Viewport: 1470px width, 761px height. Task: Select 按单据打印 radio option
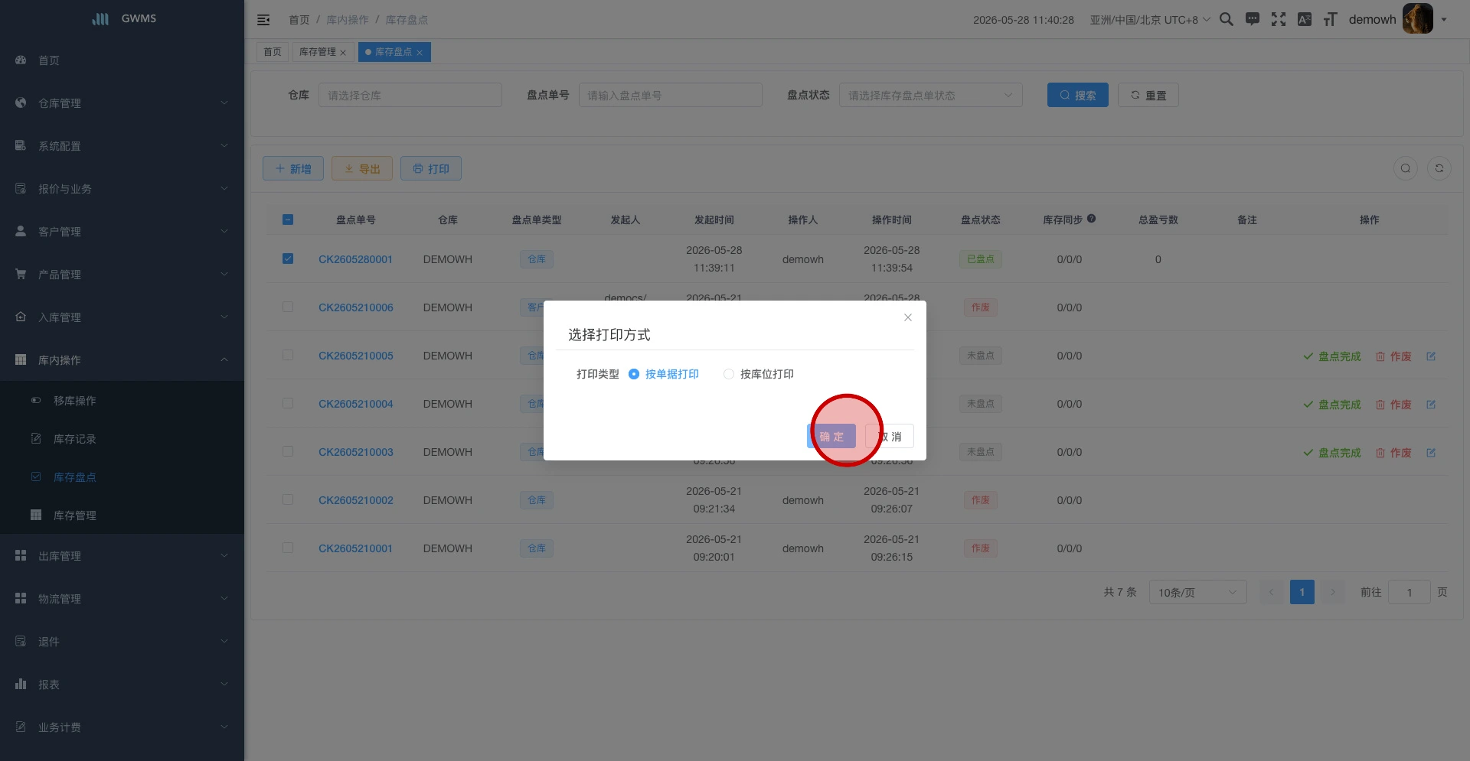663,374
